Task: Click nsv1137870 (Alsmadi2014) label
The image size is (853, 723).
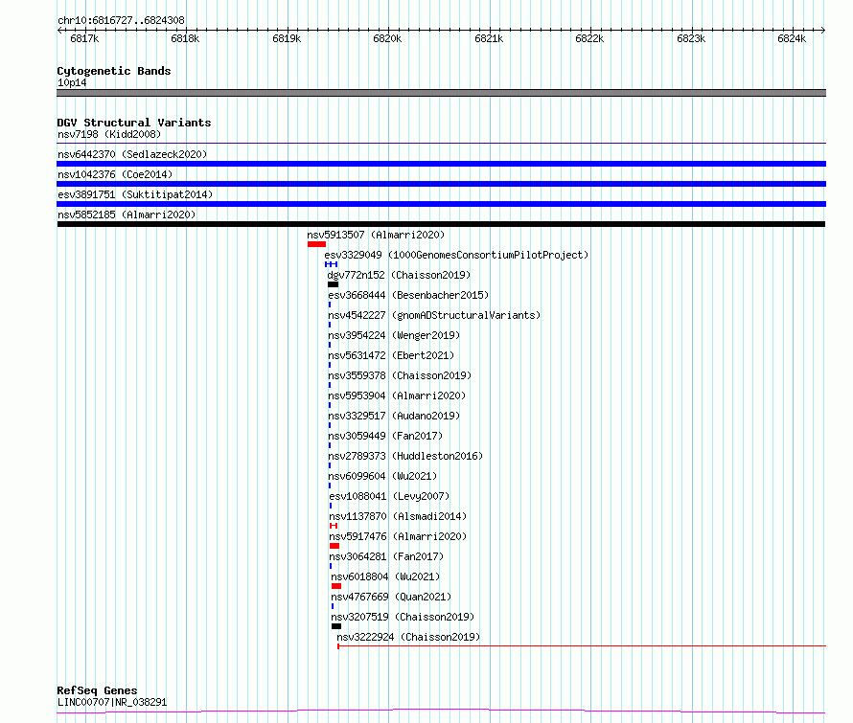Action: (x=398, y=516)
